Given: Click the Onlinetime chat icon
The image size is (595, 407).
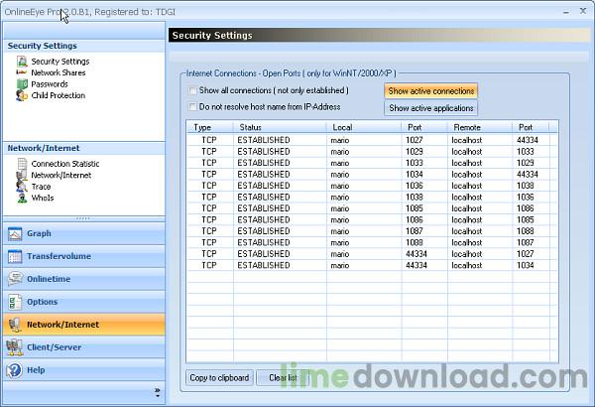Looking at the screenshot, I should pyautogui.click(x=15, y=279).
